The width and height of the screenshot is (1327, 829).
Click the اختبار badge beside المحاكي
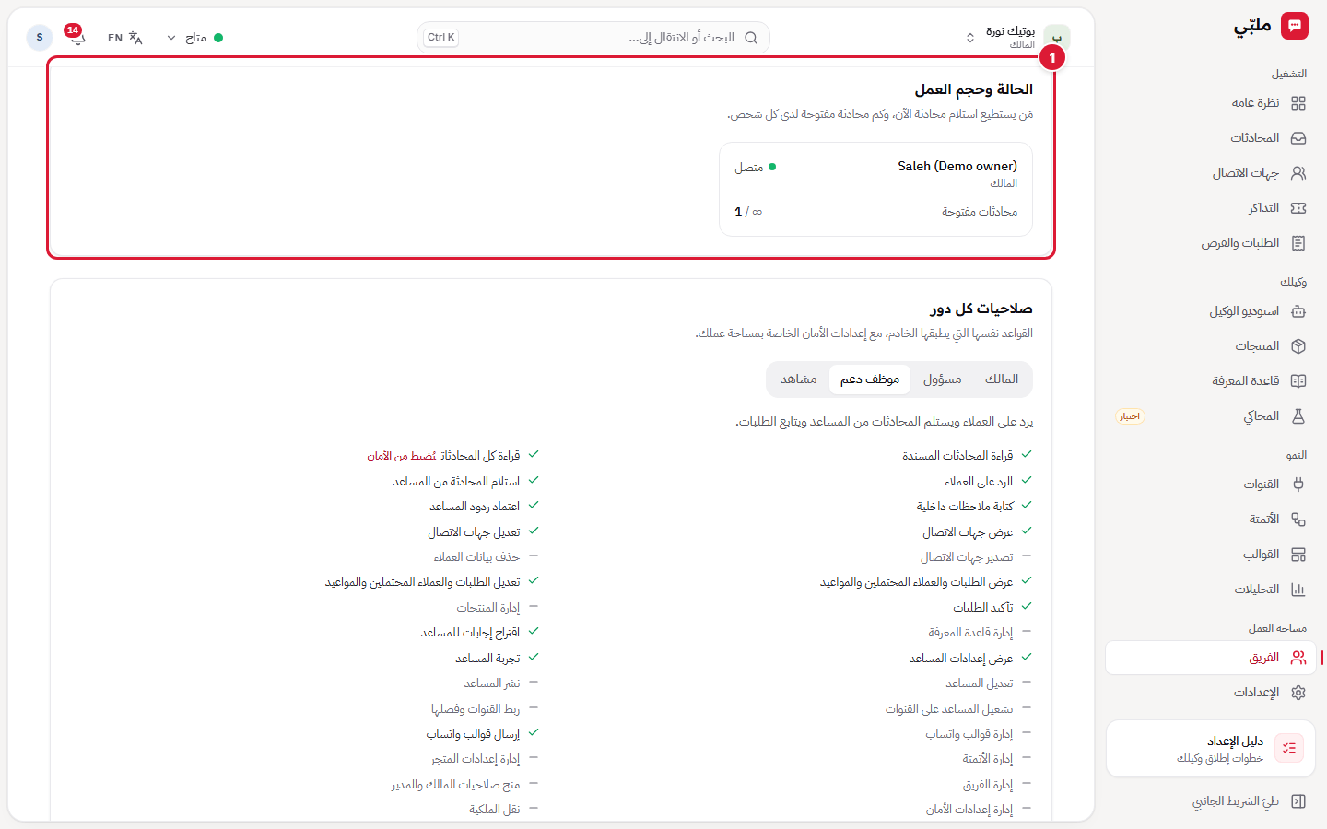point(1130,416)
